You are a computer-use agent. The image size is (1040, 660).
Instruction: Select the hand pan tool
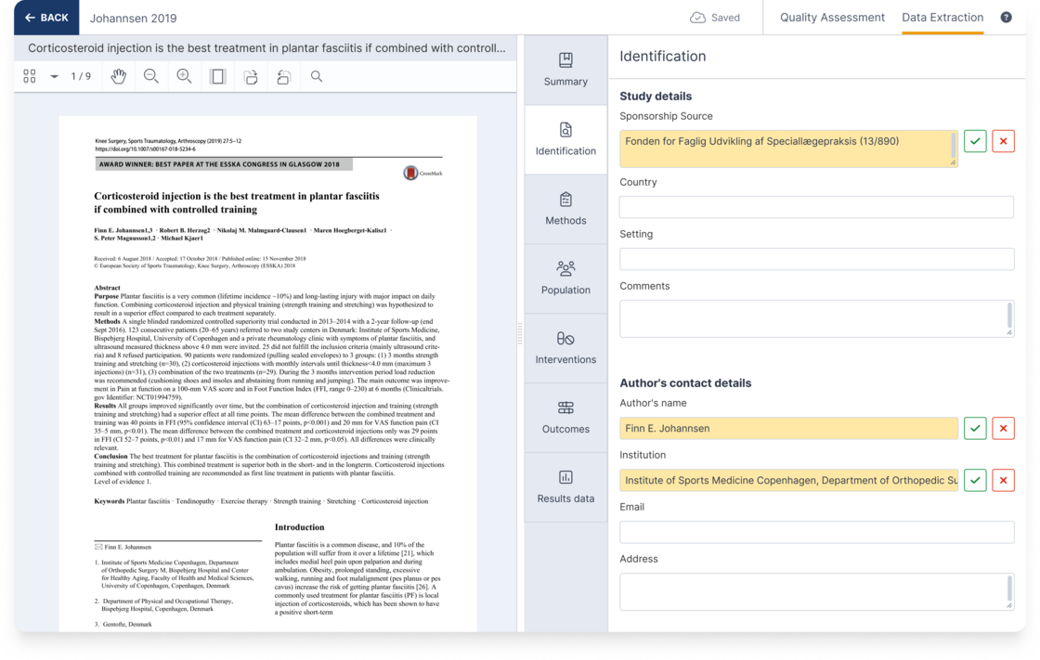(118, 76)
